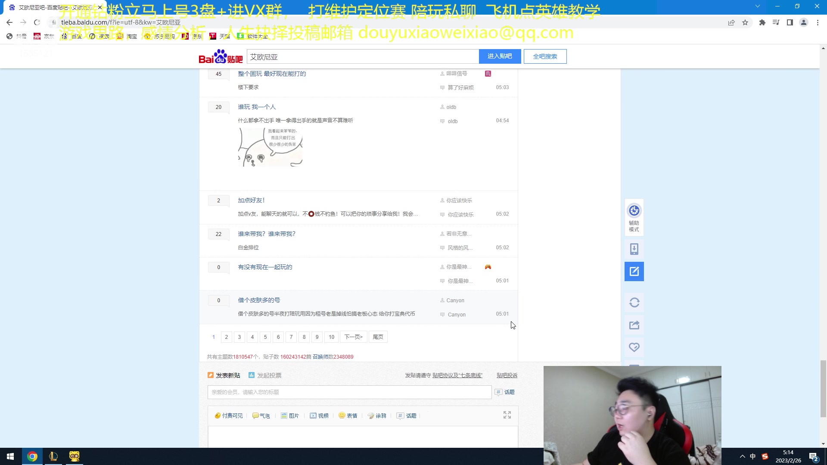Viewport: 827px width, 465px height.
Task: Open the League of Legends taskbar icon
Action: pyautogui.click(x=53, y=456)
